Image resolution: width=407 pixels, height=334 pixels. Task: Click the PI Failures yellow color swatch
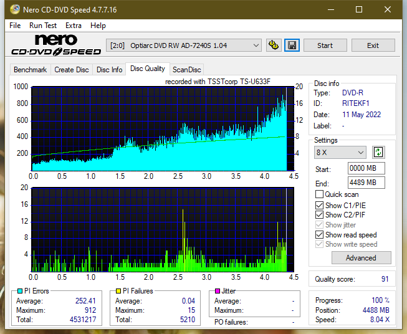[118, 291]
